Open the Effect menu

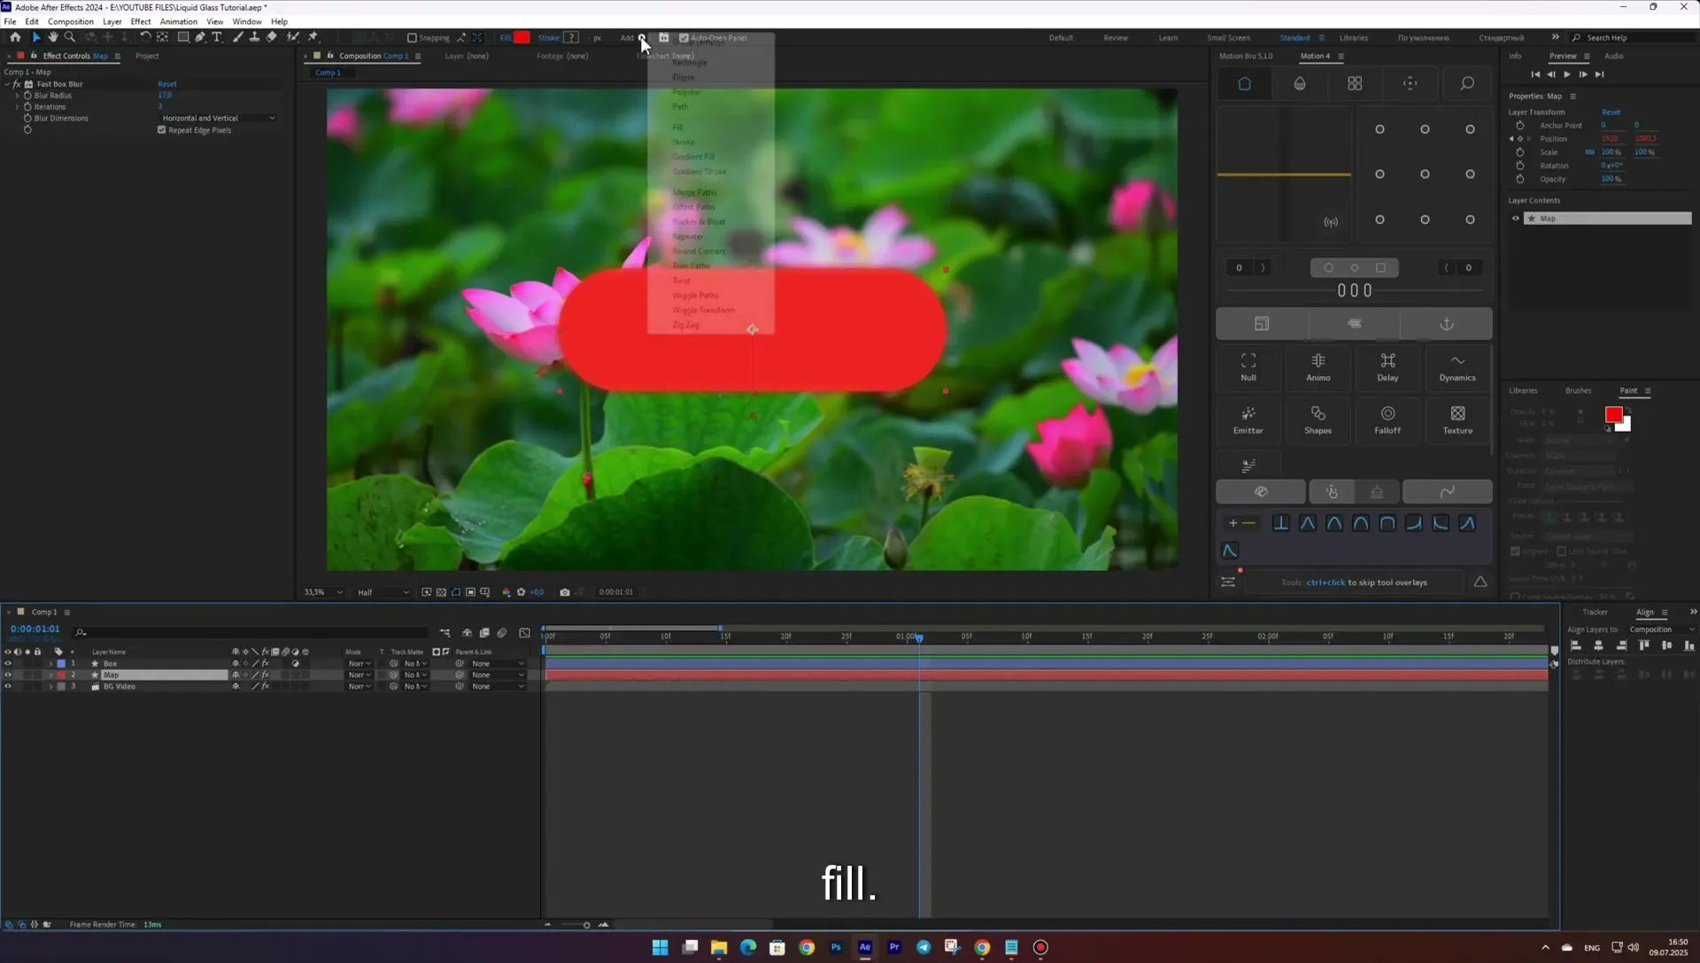click(x=141, y=21)
